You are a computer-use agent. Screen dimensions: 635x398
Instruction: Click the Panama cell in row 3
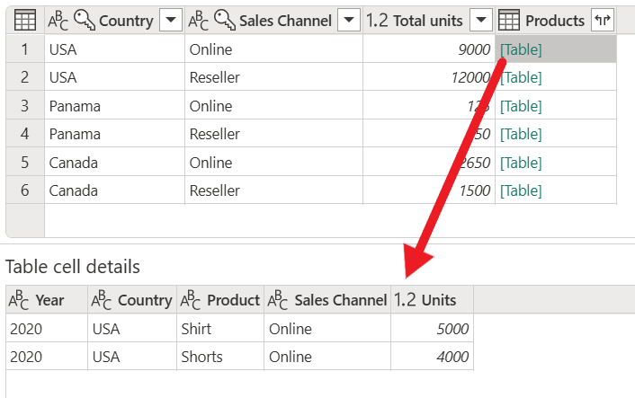tap(114, 106)
